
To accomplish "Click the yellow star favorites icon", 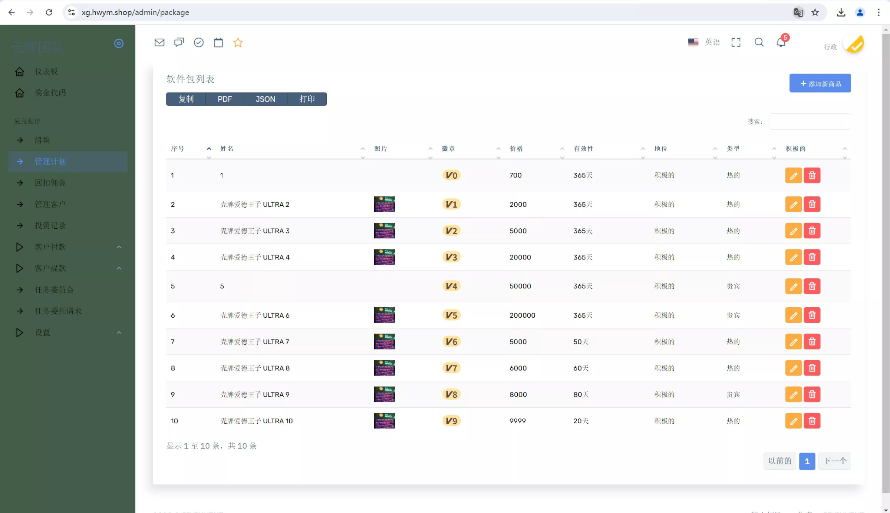I will tap(238, 43).
